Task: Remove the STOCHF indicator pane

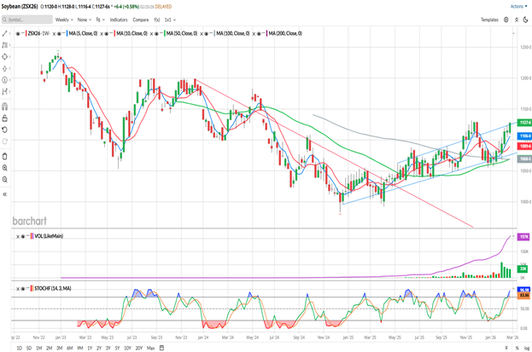Action: point(18,289)
